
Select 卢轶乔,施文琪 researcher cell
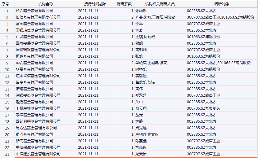tap(147, 134)
